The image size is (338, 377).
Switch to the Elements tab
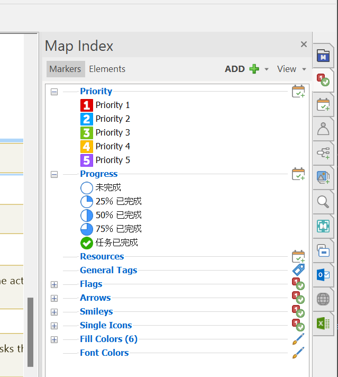coord(107,69)
